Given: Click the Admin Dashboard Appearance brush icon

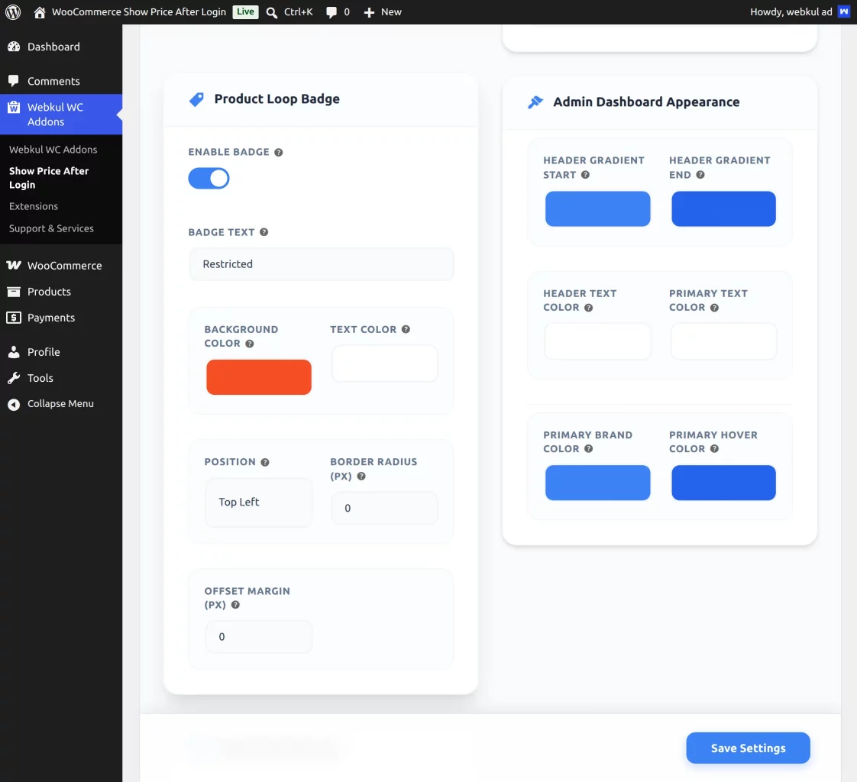Looking at the screenshot, I should point(535,102).
